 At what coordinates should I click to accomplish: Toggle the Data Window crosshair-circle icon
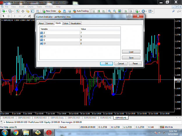coord(23,11)
